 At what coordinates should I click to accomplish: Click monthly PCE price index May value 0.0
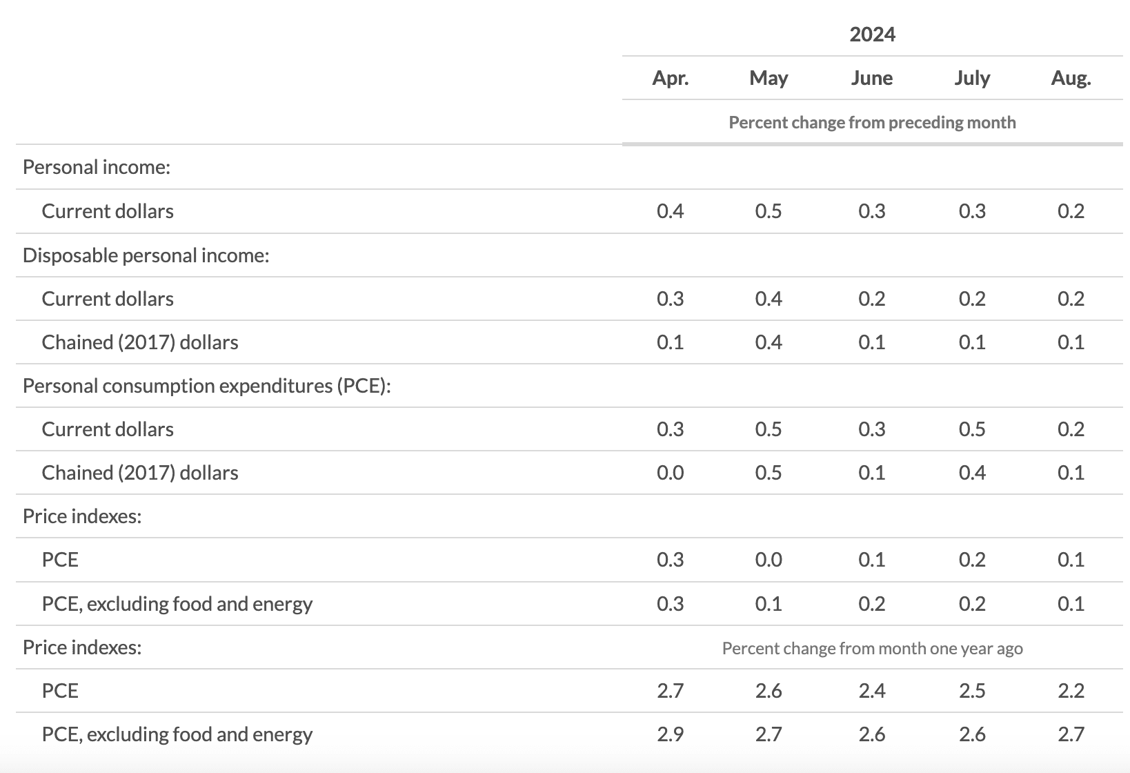tap(769, 560)
